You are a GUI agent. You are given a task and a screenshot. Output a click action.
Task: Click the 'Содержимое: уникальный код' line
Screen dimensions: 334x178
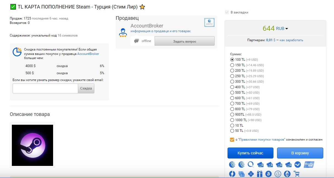click(33, 35)
